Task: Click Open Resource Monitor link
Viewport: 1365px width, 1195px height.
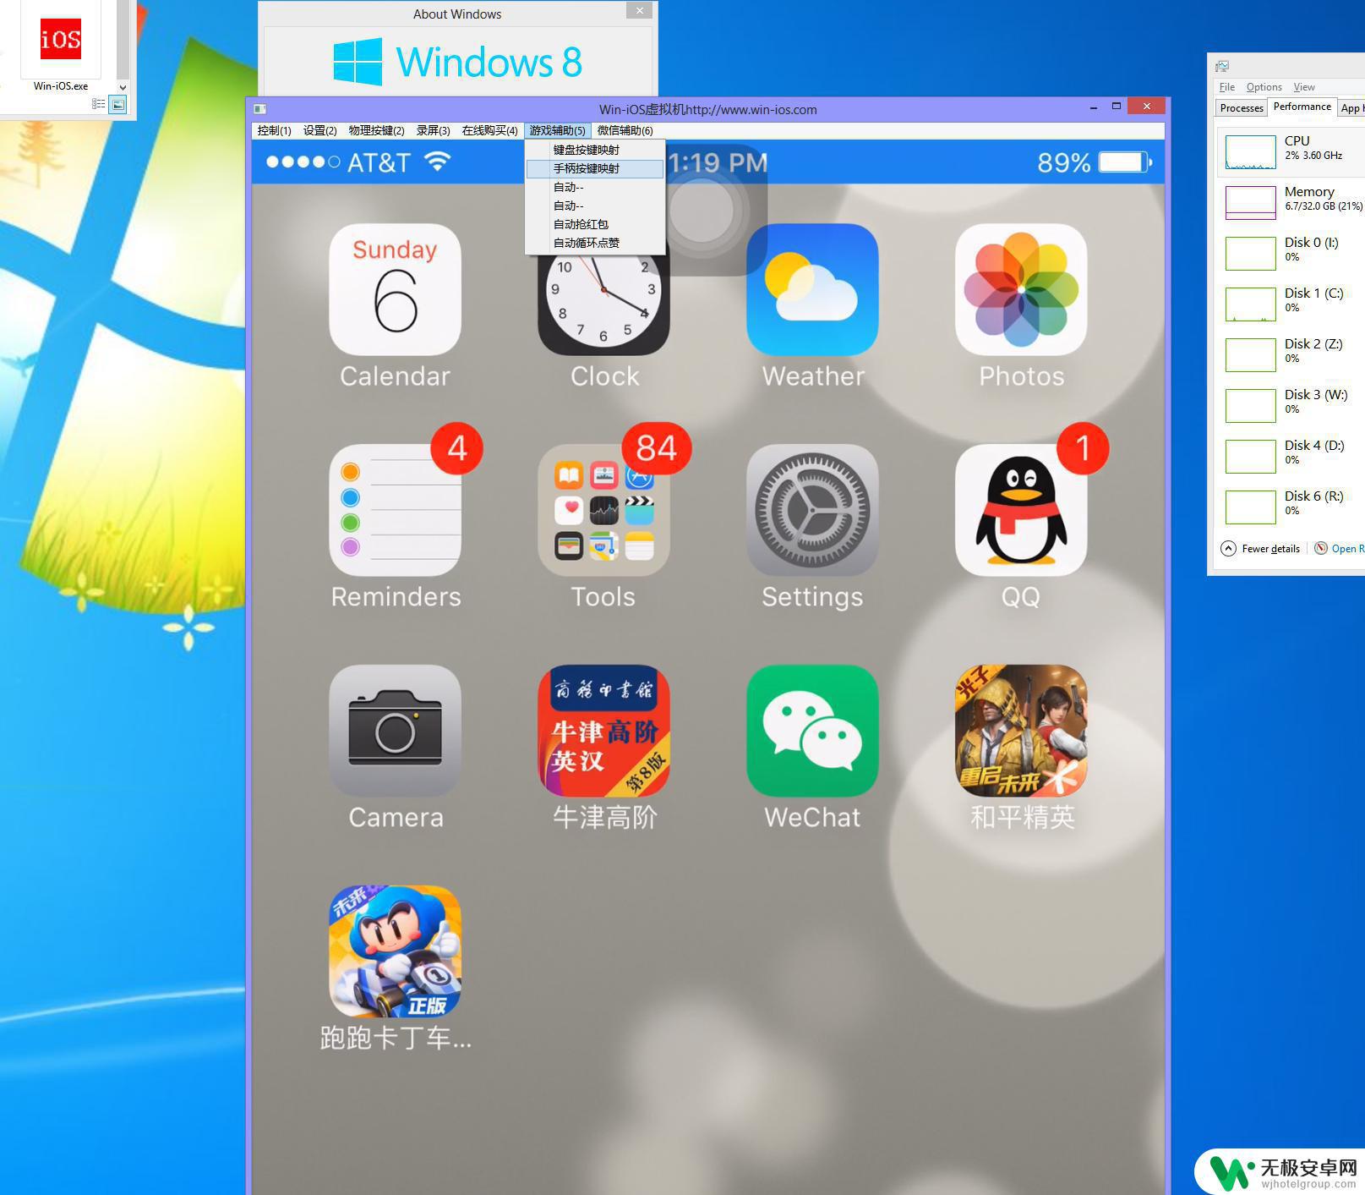Action: [x=1347, y=548]
